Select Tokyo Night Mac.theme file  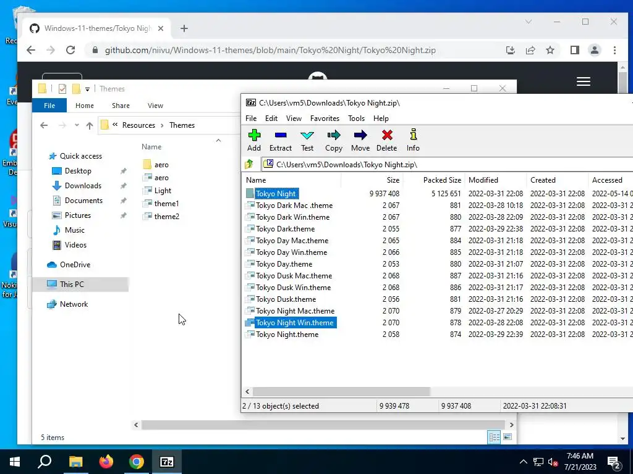point(295,311)
